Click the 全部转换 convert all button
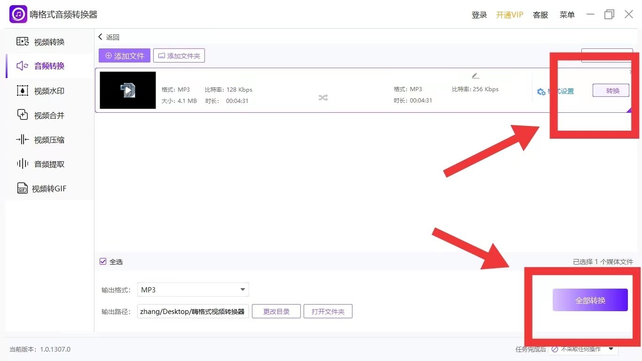 (x=590, y=299)
